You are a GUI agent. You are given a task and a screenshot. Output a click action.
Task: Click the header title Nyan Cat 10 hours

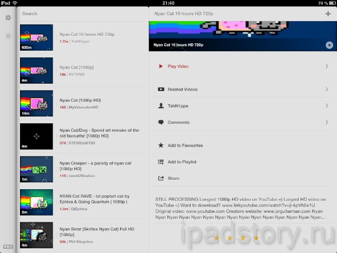point(184,14)
